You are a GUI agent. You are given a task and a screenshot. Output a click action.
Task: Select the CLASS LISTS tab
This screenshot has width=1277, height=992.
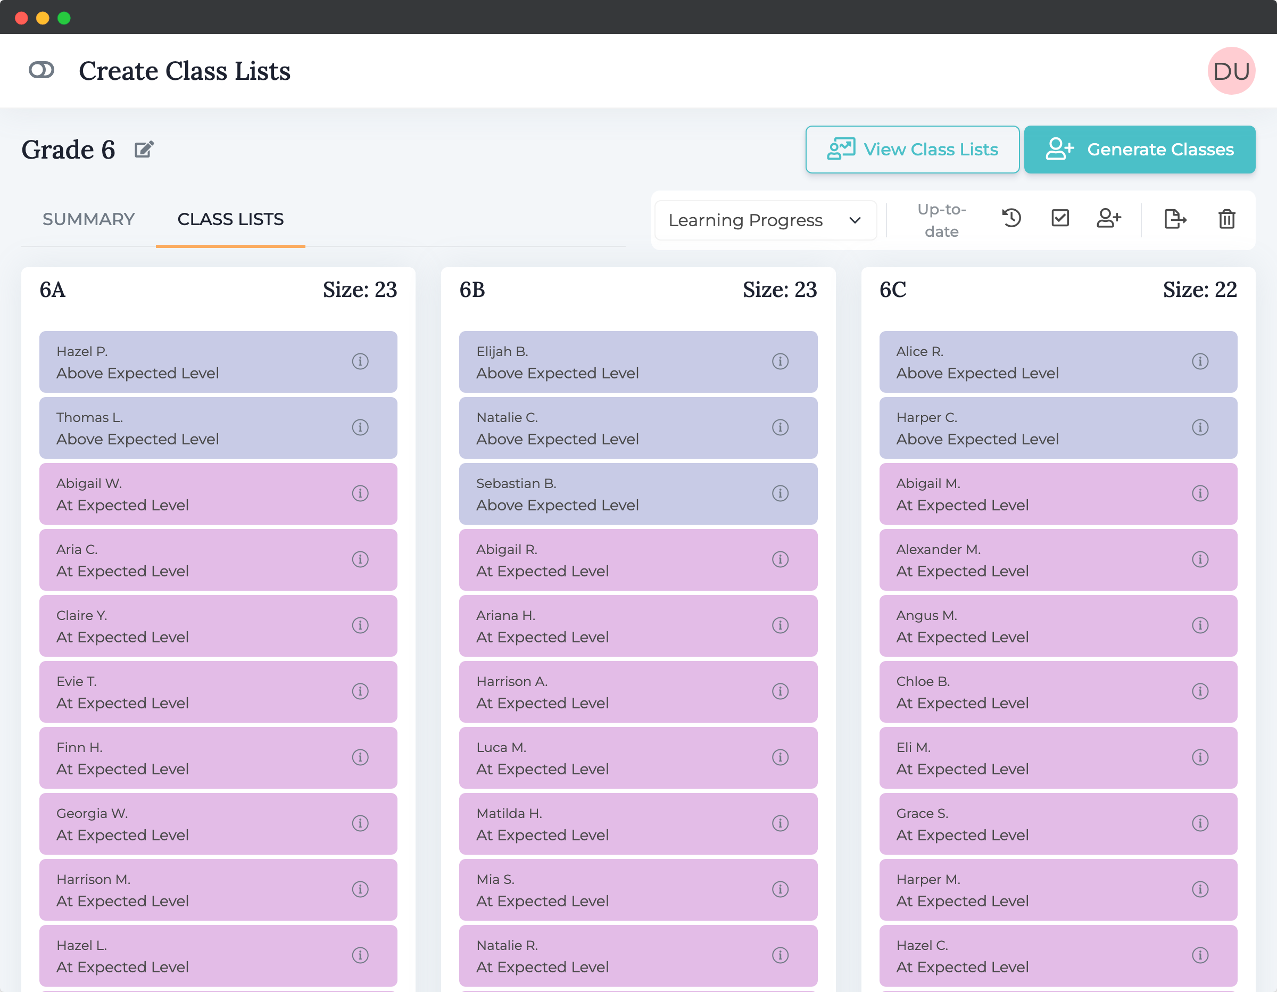tap(230, 219)
